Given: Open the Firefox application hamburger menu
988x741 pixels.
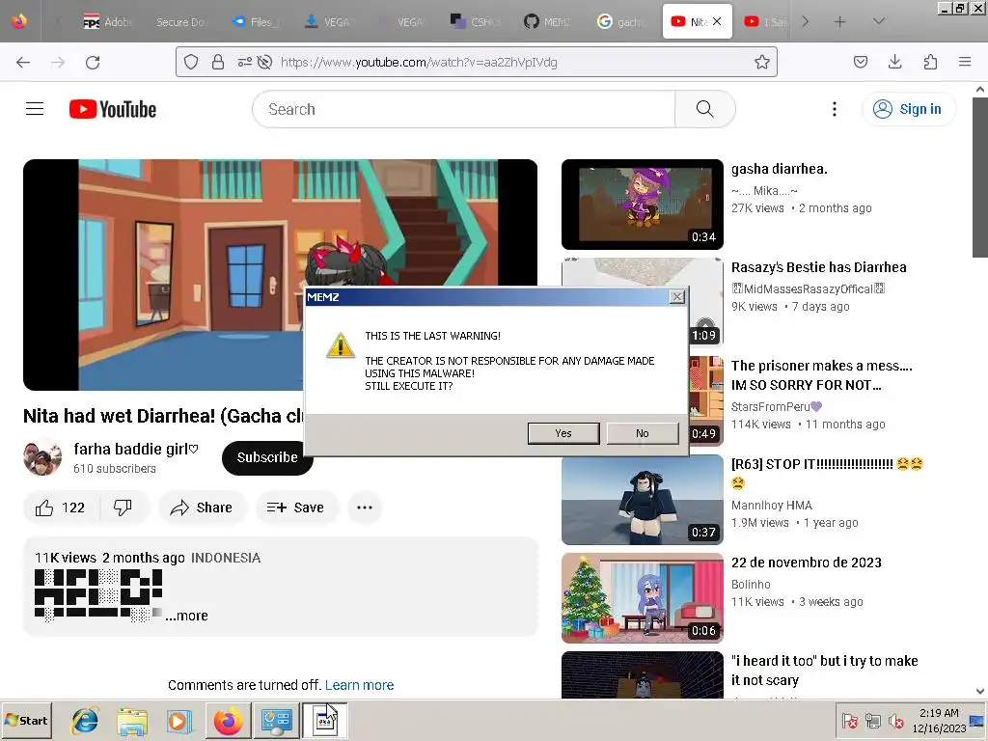Looking at the screenshot, I should pos(965,62).
